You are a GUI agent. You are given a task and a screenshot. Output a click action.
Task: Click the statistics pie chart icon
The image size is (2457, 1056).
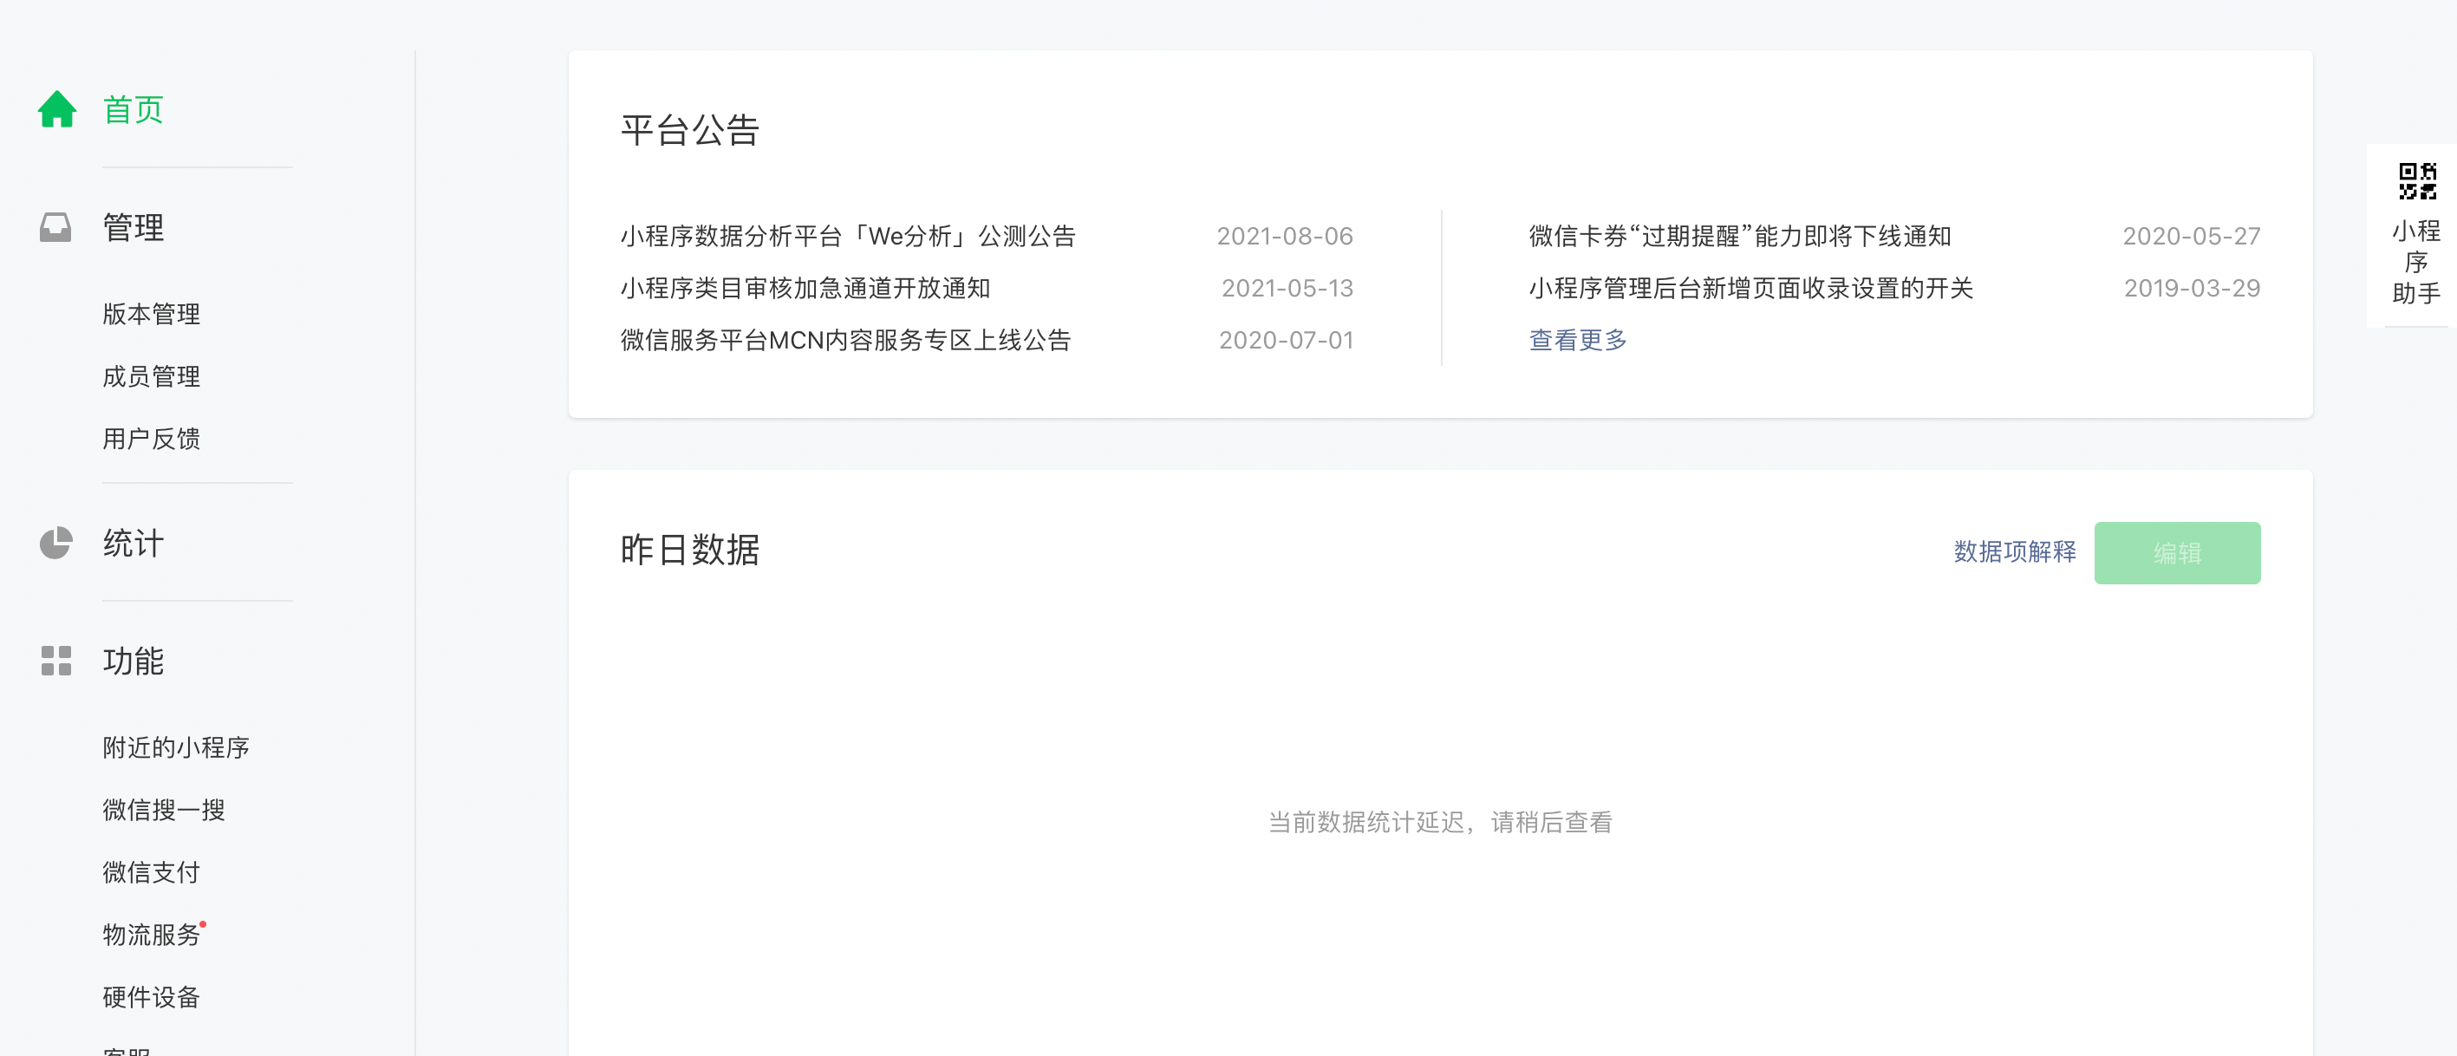[55, 543]
